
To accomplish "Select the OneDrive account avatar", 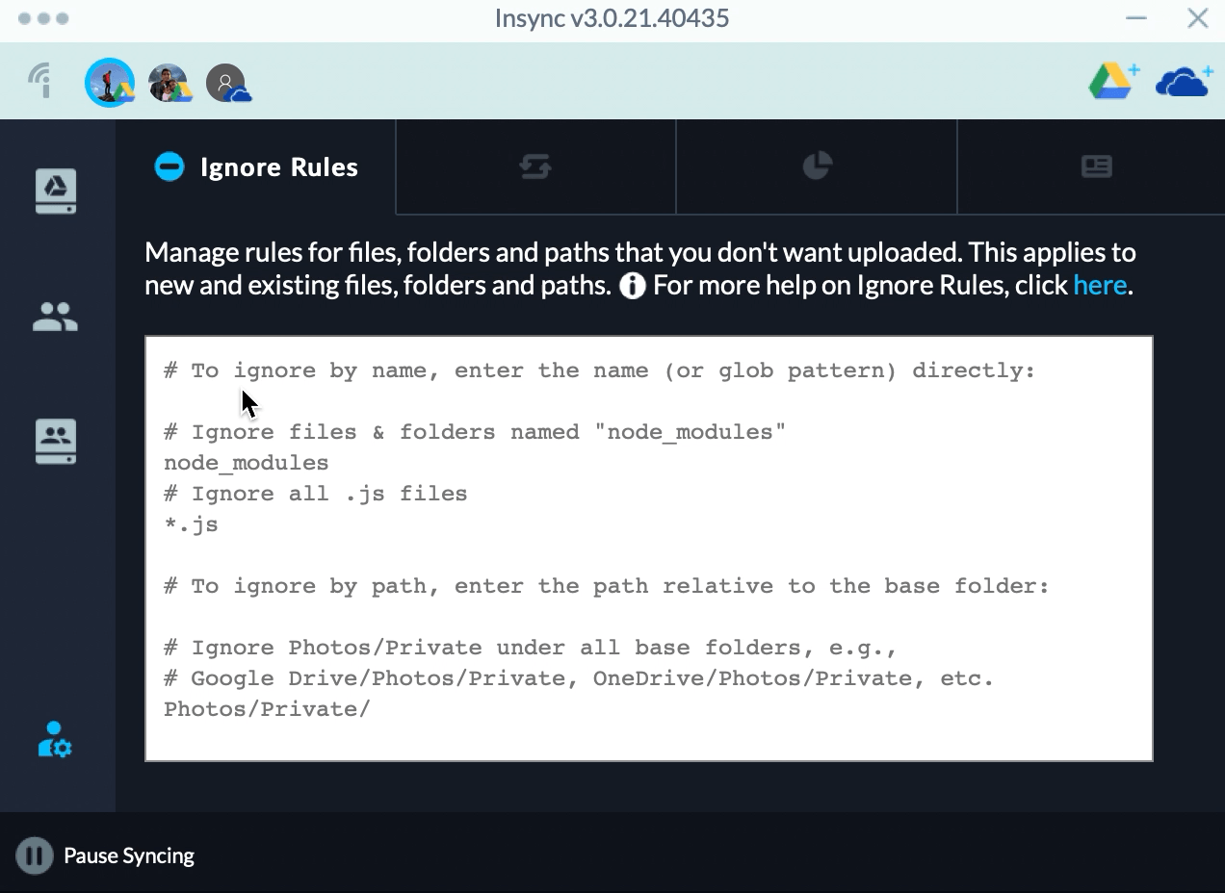I will coord(228,83).
